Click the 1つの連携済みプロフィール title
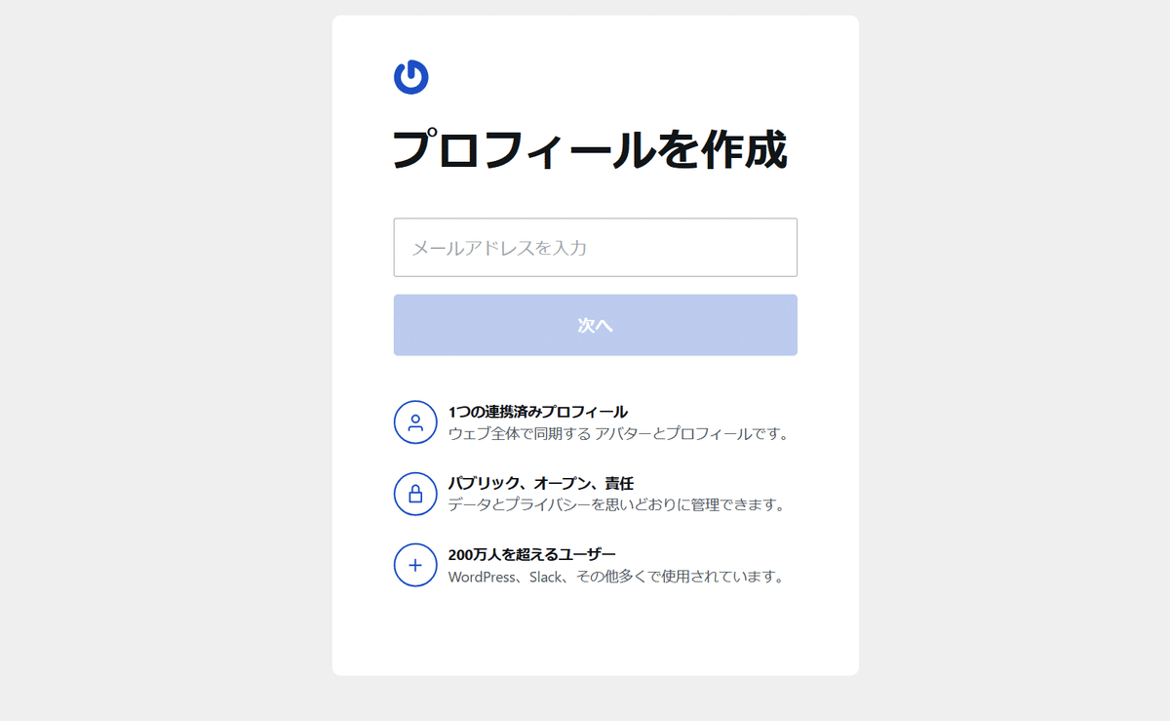 [538, 412]
